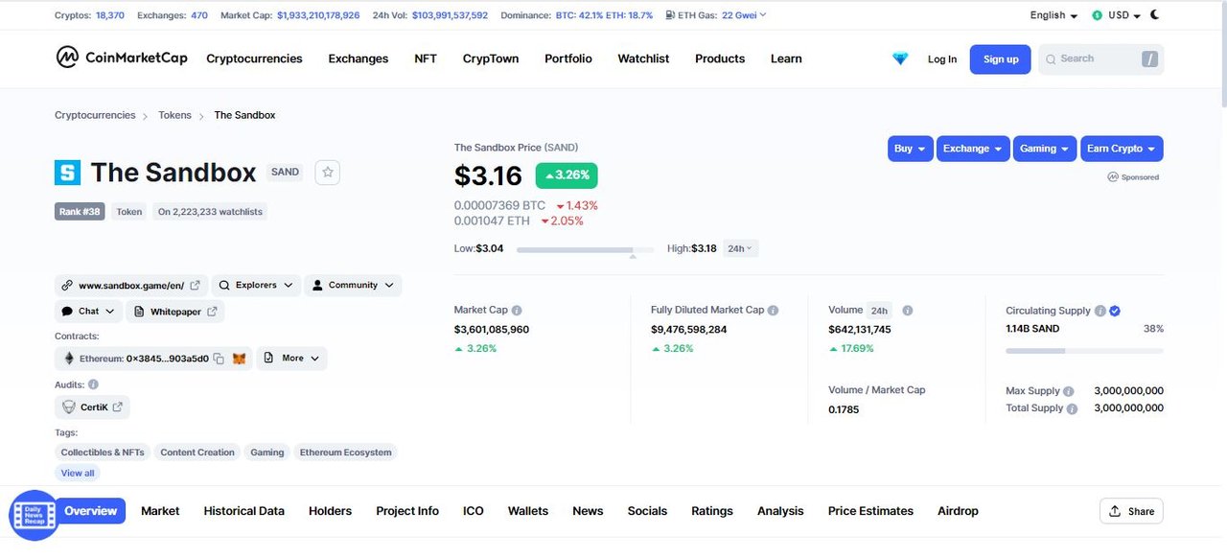Click the Sandbox S logo icon
This screenshot has height=558, width=1227.
pyautogui.click(x=67, y=173)
